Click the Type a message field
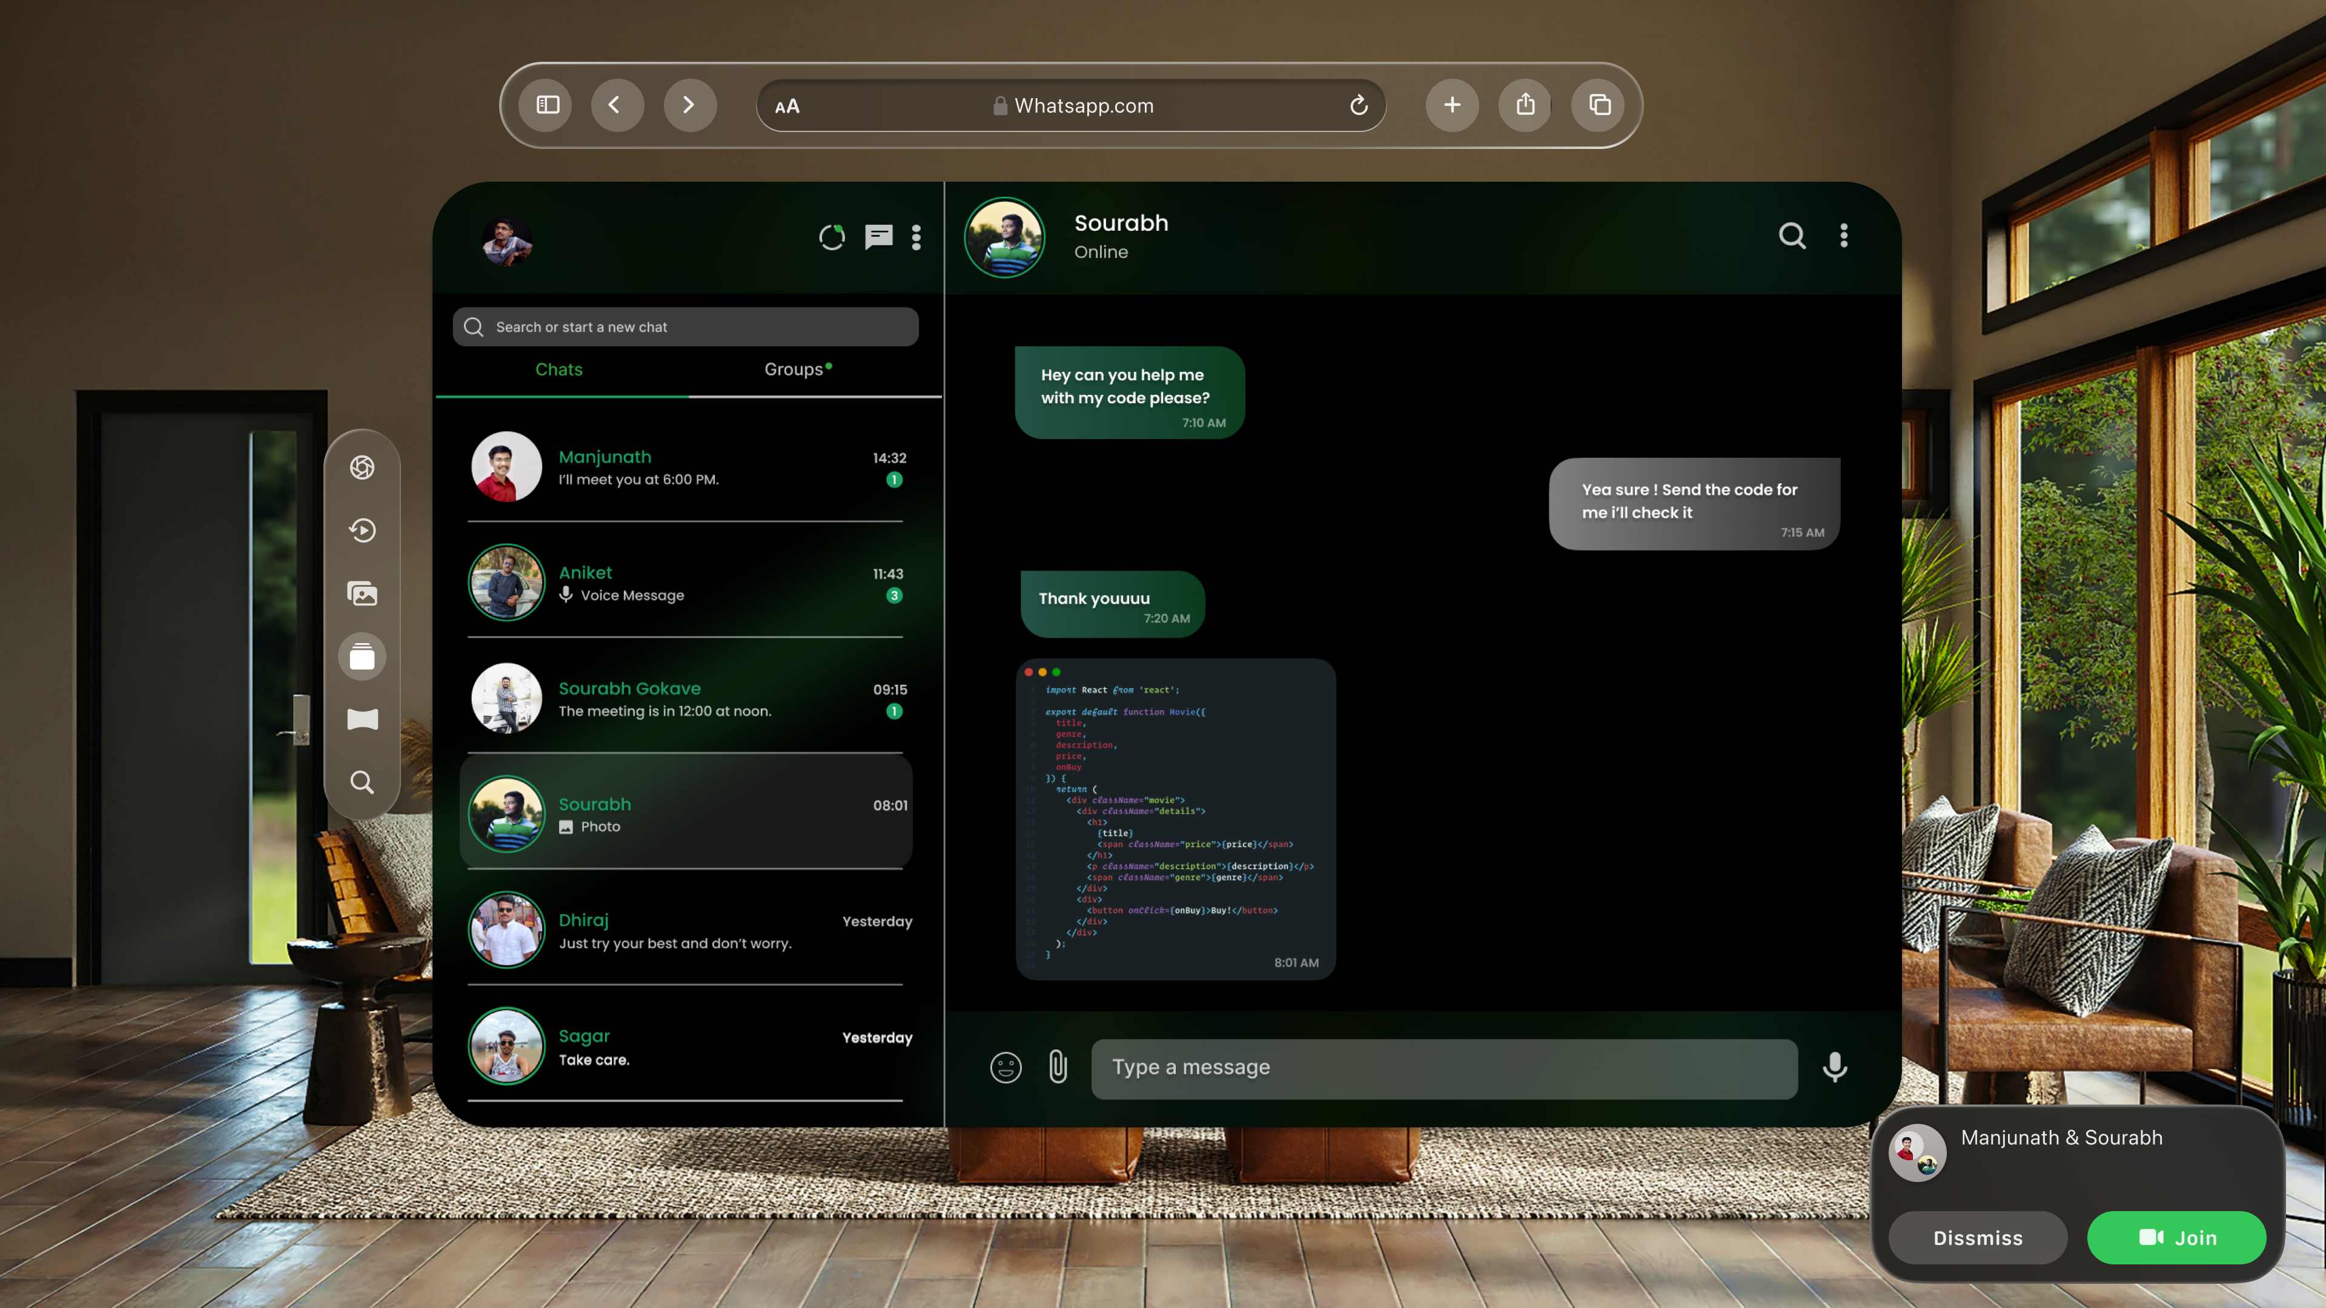 coord(1443,1068)
